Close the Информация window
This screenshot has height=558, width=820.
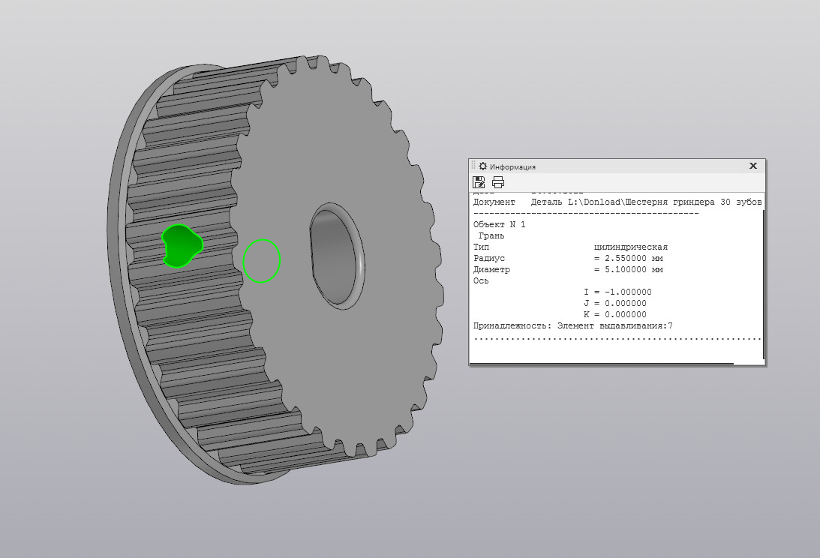coord(753,166)
